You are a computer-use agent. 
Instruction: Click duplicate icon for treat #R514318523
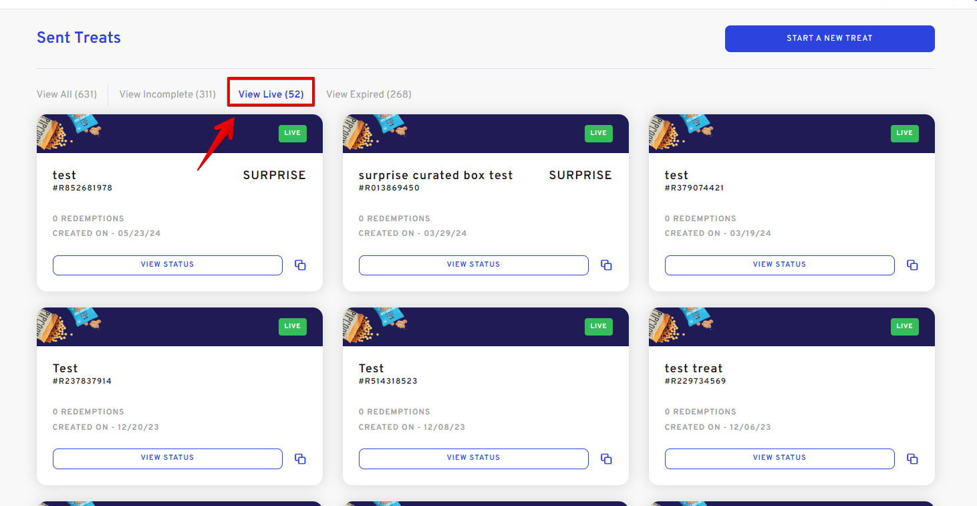[606, 459]
